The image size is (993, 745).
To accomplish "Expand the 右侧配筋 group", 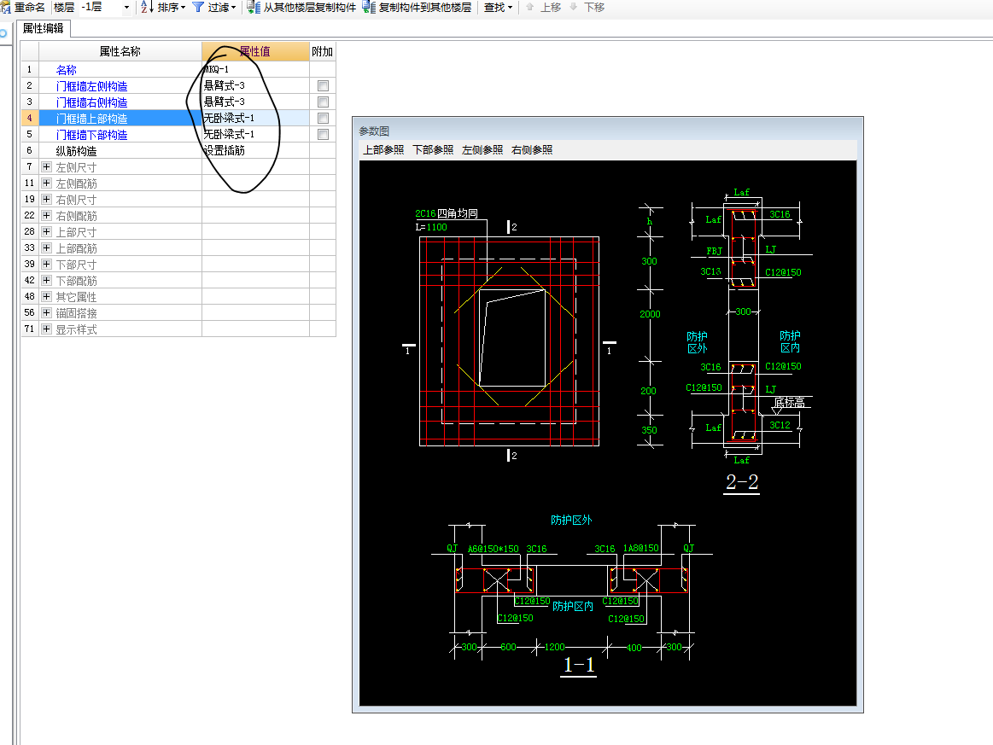I will click(x=46, y=215).
